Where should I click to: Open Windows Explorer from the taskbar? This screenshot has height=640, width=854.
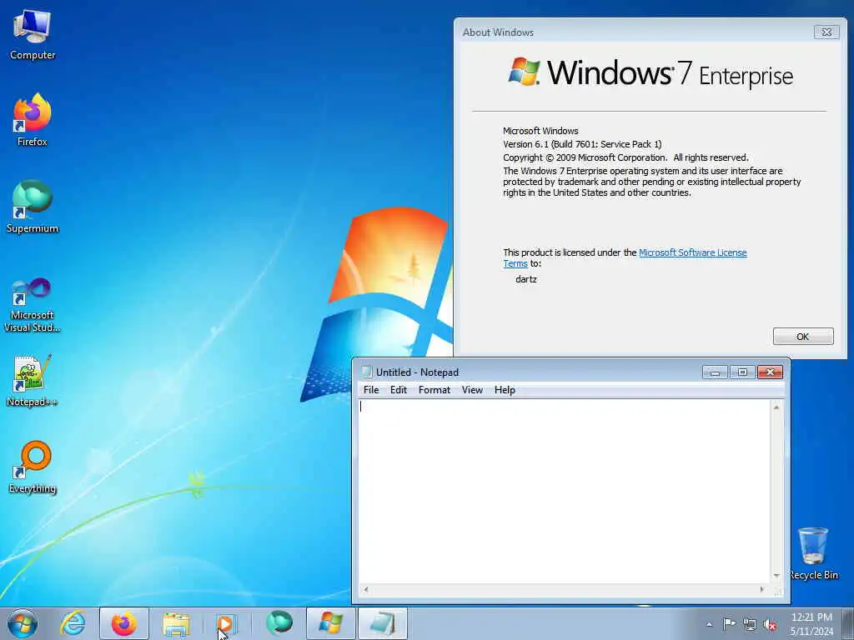pyautogui.click(x=176, y=624)
